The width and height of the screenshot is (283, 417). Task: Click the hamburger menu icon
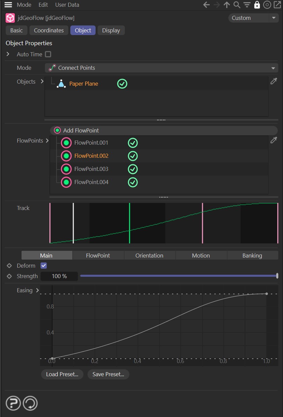pyautogui.click(x=8, y=5)
